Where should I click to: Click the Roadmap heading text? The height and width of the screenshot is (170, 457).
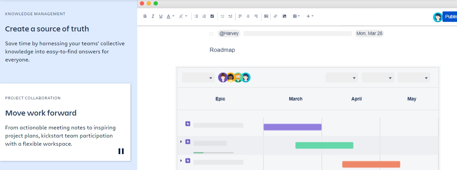222,50
